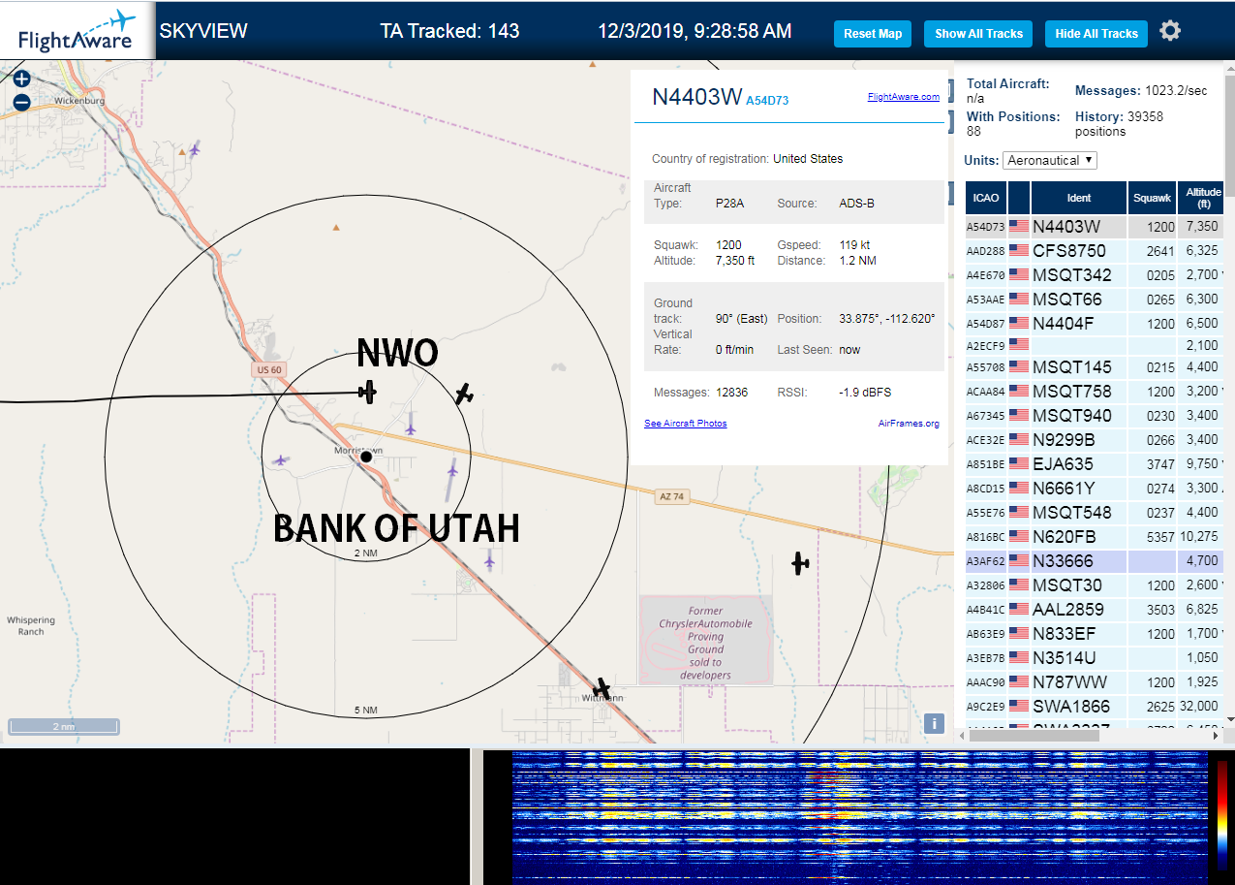Click the US flag in SWA1866 row
Screen dimensions: 1235x885
tap(1018, 707)
